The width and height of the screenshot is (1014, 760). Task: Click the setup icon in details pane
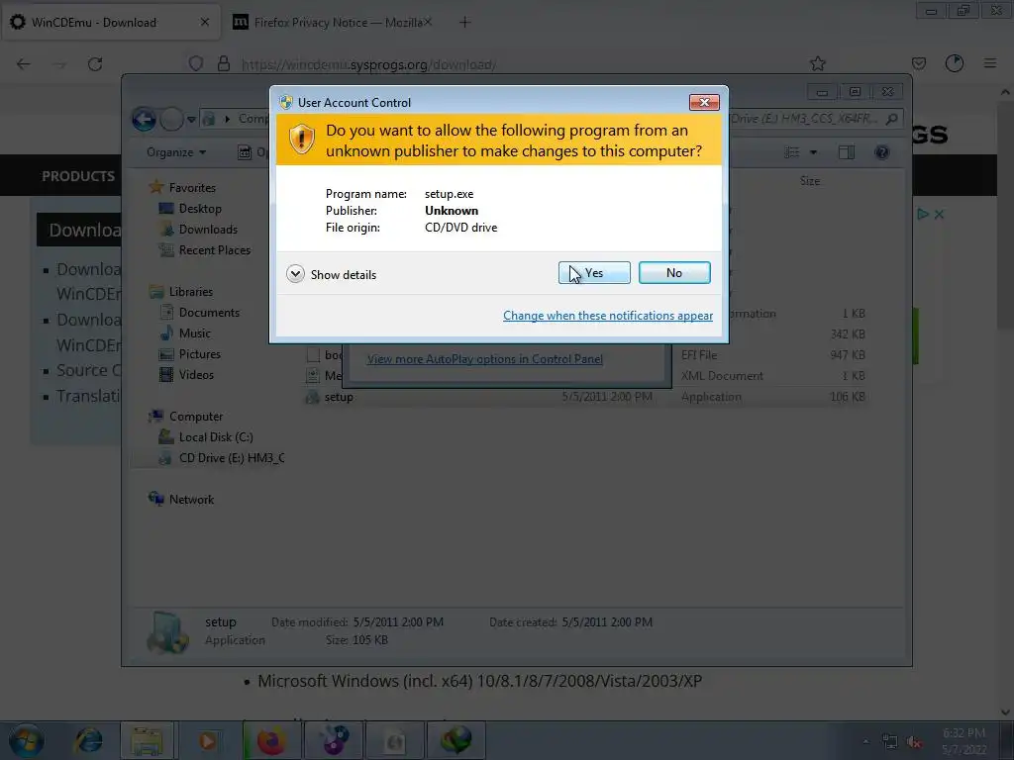click(168, 631)
